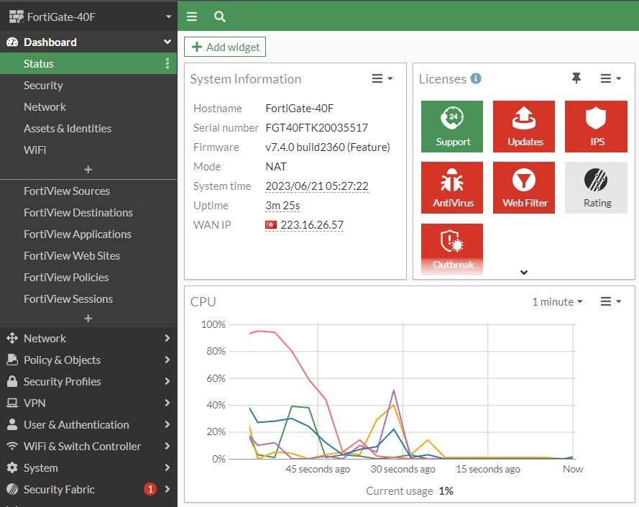The image size is (639, 507).
Task: Collapse the navigation sidebar with the hamburger icon
Action: (191, 16)
